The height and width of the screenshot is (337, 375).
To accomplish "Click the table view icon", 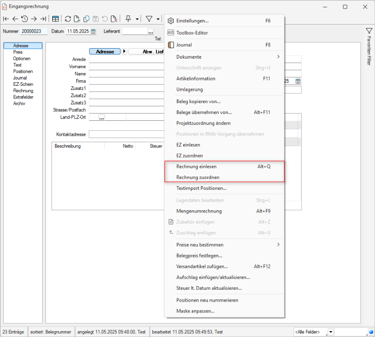I will point(55,19).
